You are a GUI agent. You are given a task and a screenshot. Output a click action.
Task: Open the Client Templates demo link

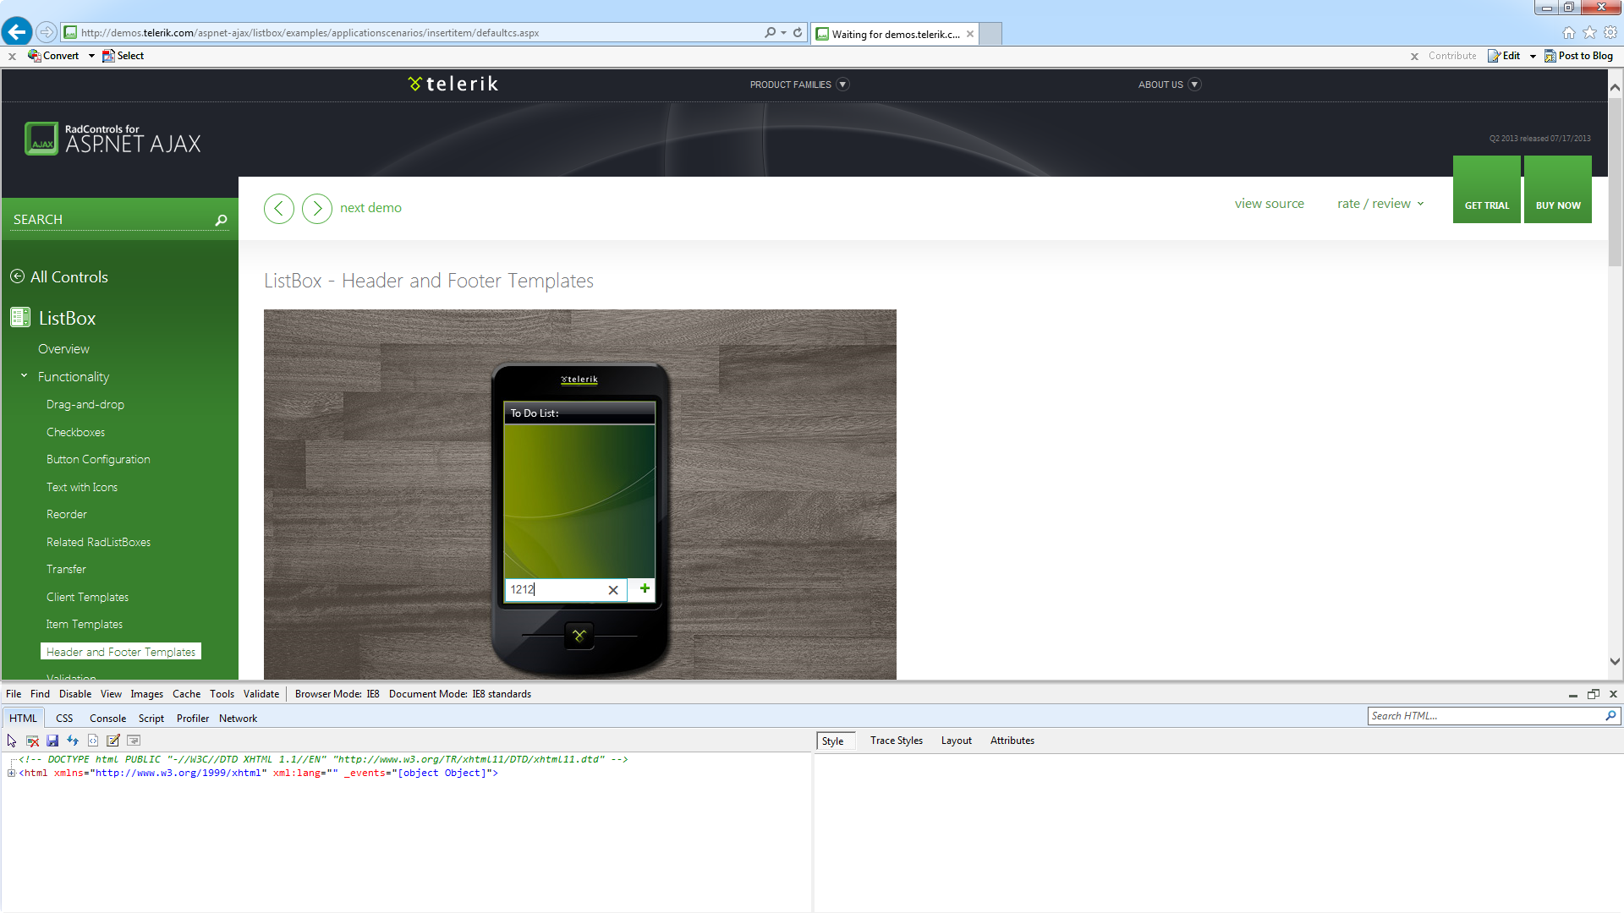(x=88, y=598)
